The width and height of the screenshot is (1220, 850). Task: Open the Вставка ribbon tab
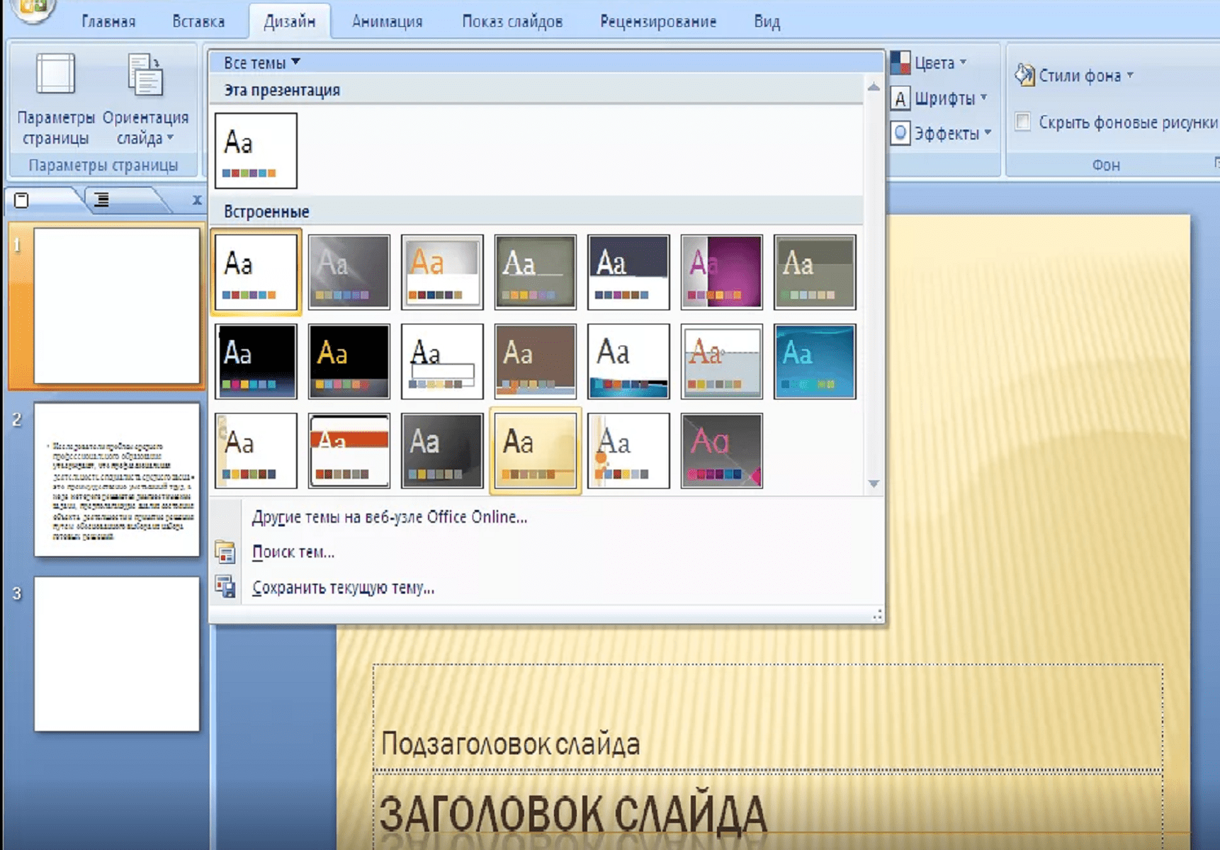pyautogui.click(x=198, y=22)
